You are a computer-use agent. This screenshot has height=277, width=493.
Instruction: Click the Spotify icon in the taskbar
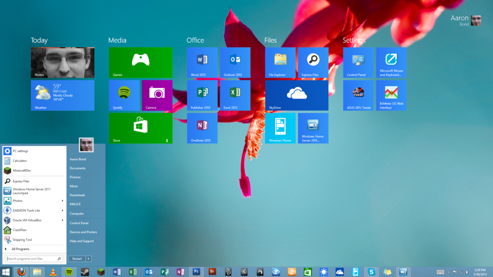[69, 272]
